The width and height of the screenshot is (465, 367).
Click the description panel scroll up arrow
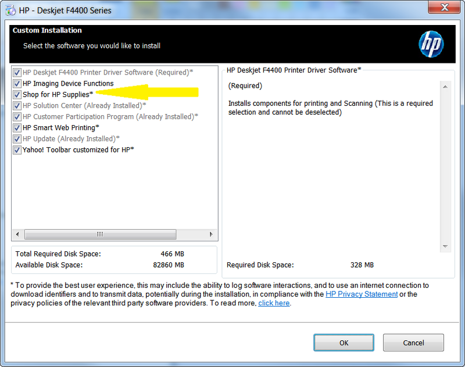click(x=445, y=87)
